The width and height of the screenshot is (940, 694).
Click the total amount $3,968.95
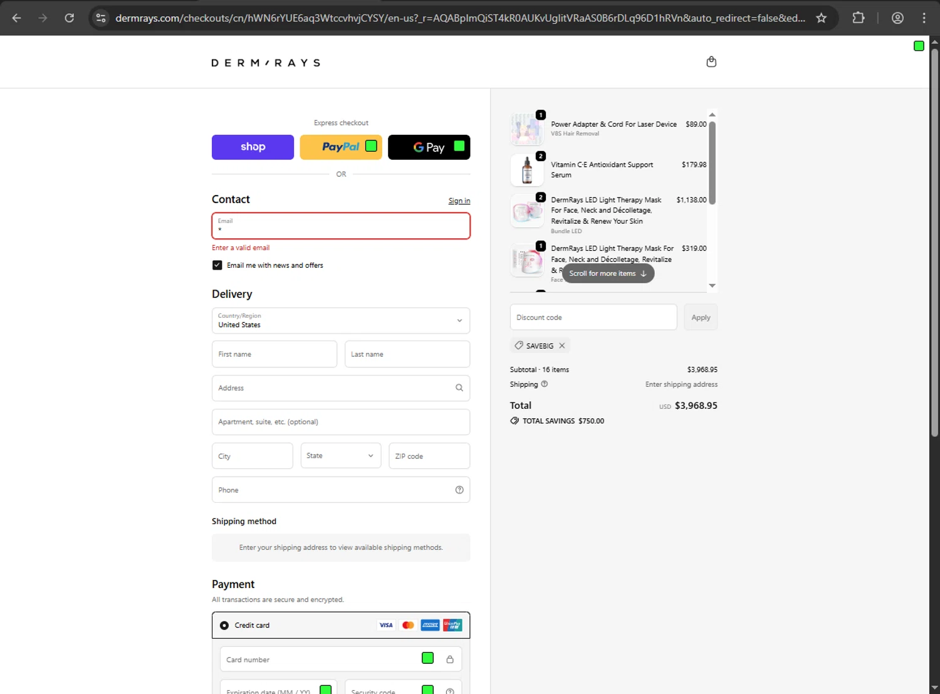(696, 406)
